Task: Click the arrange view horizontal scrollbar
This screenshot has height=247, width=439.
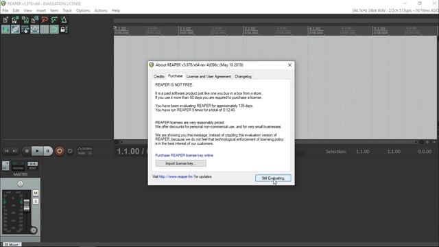Action: coord(268,142)
